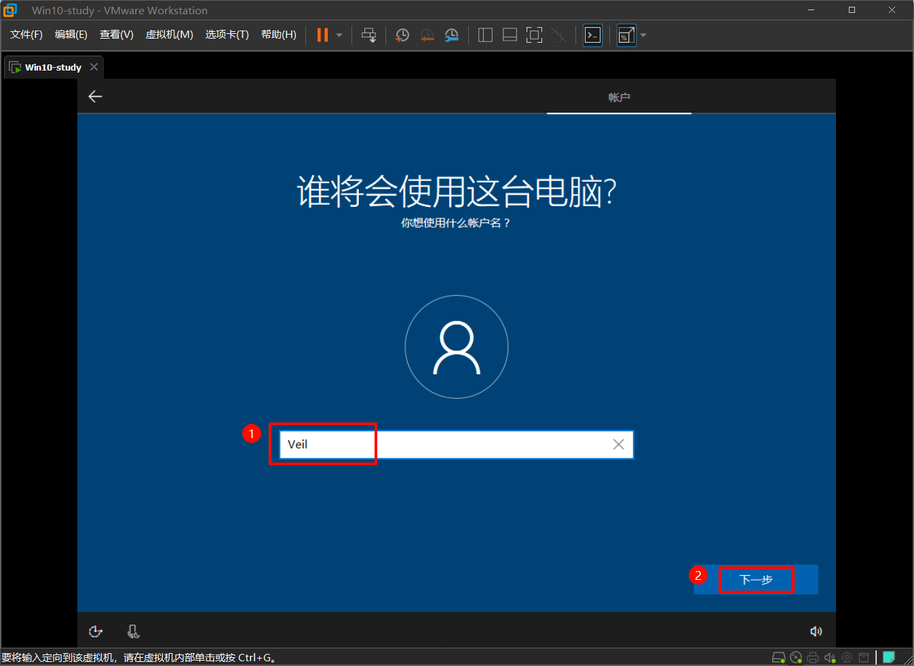Open the snapshot manager wrench icon
Screen dimensions: 914x666
pyautogui.click(x=451, y=35)
